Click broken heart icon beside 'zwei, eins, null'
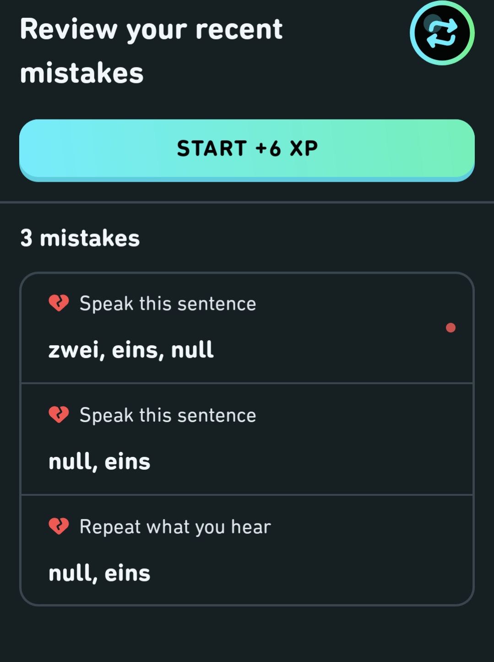Viewport: 494px width, 662px height. click(59, 303)
